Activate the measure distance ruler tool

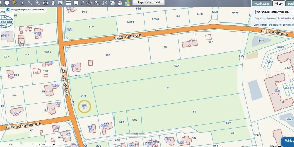click(30, 3)
